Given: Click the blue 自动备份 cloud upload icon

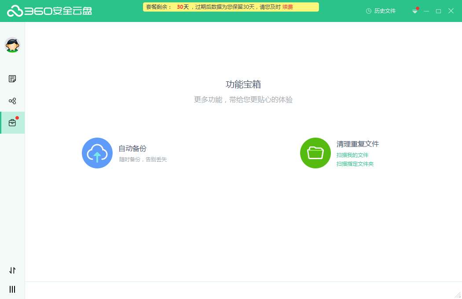Looking at the screenshot, I should pyautogui.click(x=97, y=153).
